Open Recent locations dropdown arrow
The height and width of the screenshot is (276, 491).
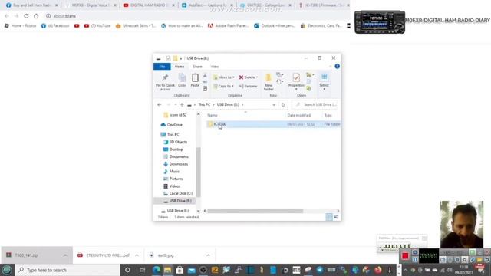tap(176, 104)
